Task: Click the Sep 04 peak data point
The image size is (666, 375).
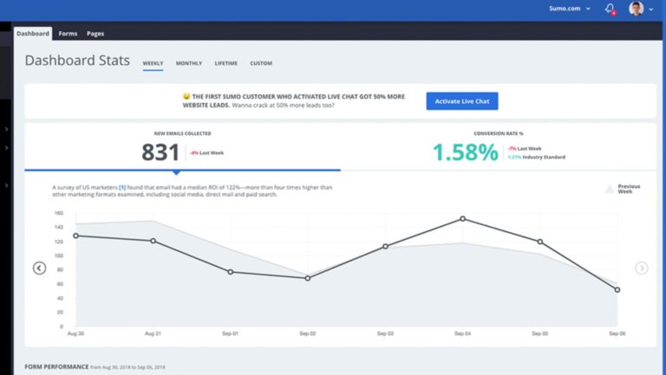Action: (462, 218)
